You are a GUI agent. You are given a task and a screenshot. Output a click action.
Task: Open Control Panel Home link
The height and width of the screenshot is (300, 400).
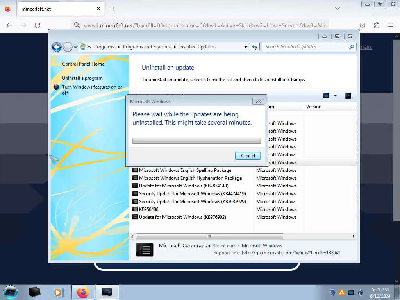tap(83, 64)
